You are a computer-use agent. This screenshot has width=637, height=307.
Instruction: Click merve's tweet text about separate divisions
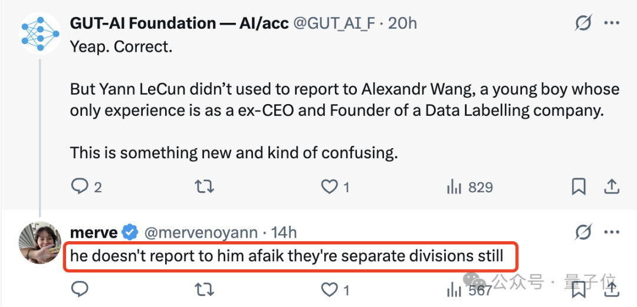(x=287, y=256)
